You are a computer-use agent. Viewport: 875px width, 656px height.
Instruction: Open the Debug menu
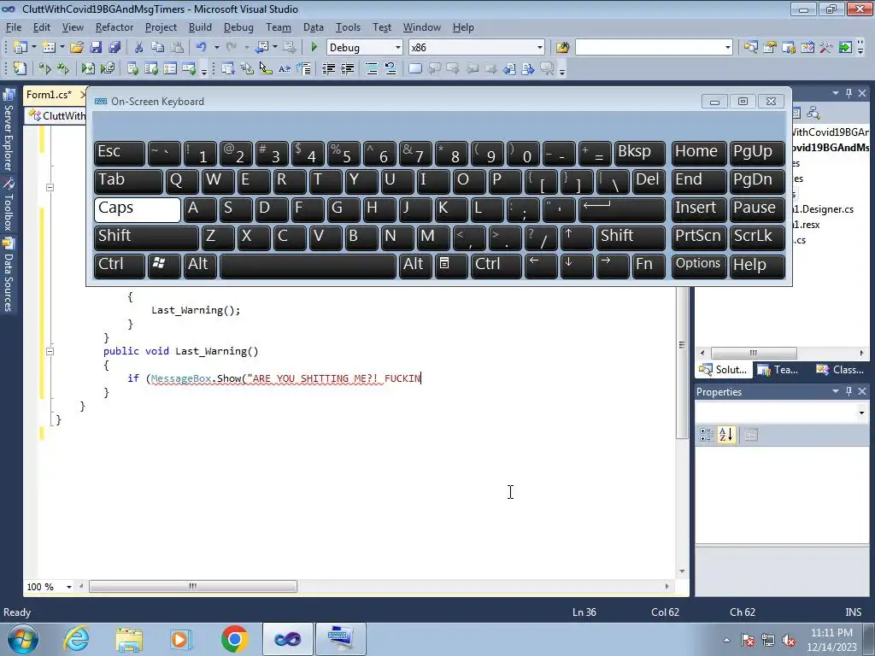tap(238, 27)
